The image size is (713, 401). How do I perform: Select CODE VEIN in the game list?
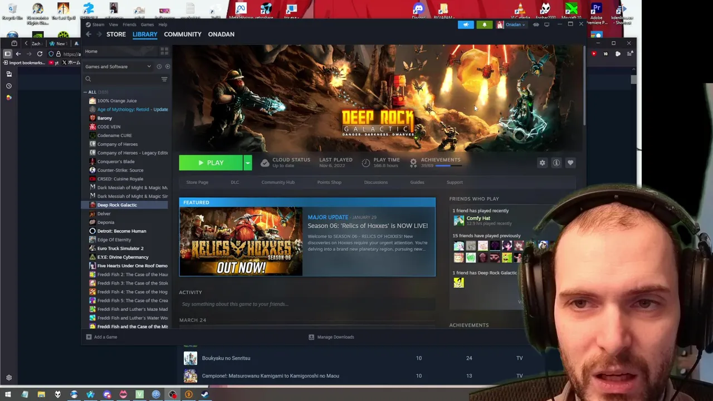(109, 126)
